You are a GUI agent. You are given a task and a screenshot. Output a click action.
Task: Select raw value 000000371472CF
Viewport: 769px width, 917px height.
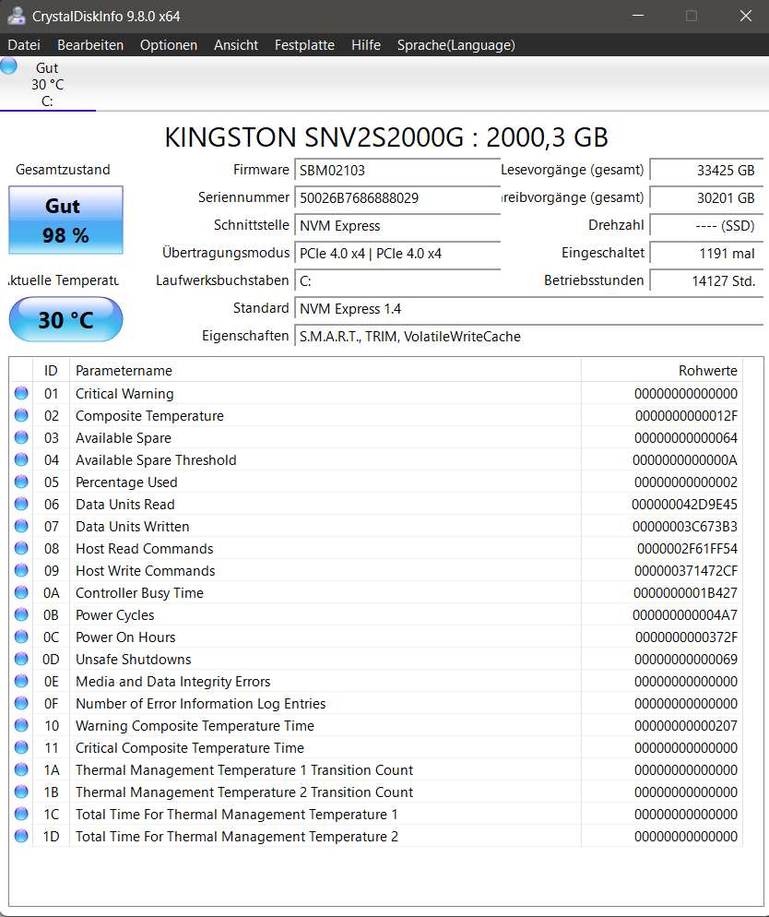tap(686, 571)
